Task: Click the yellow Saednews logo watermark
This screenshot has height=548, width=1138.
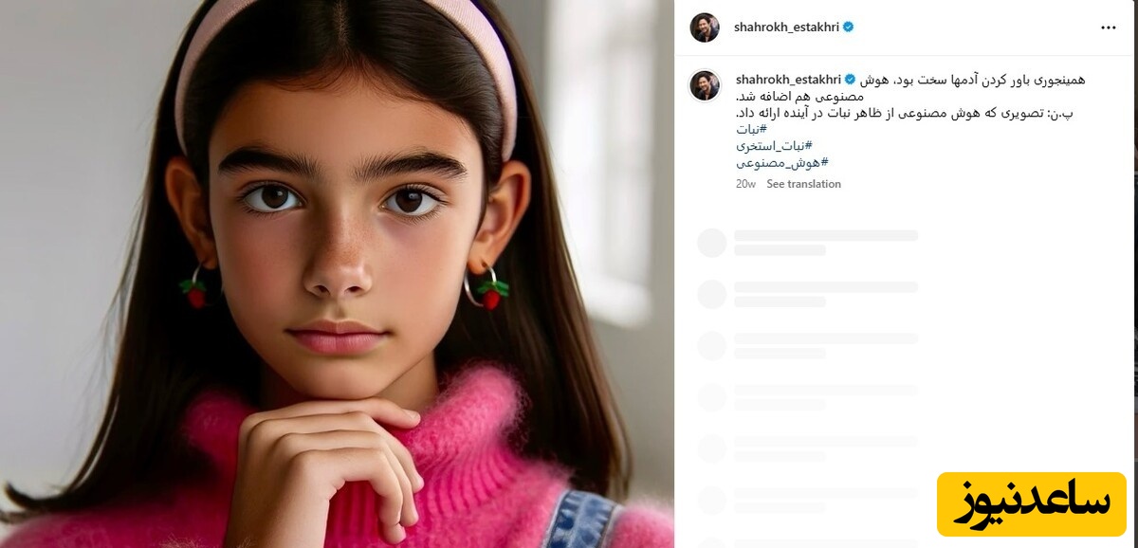Action: pos(1031,503)
